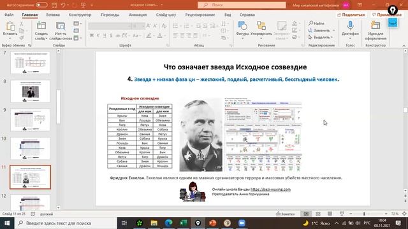Switch to reading view icon
408x229 pixels.
click(330, 214)
